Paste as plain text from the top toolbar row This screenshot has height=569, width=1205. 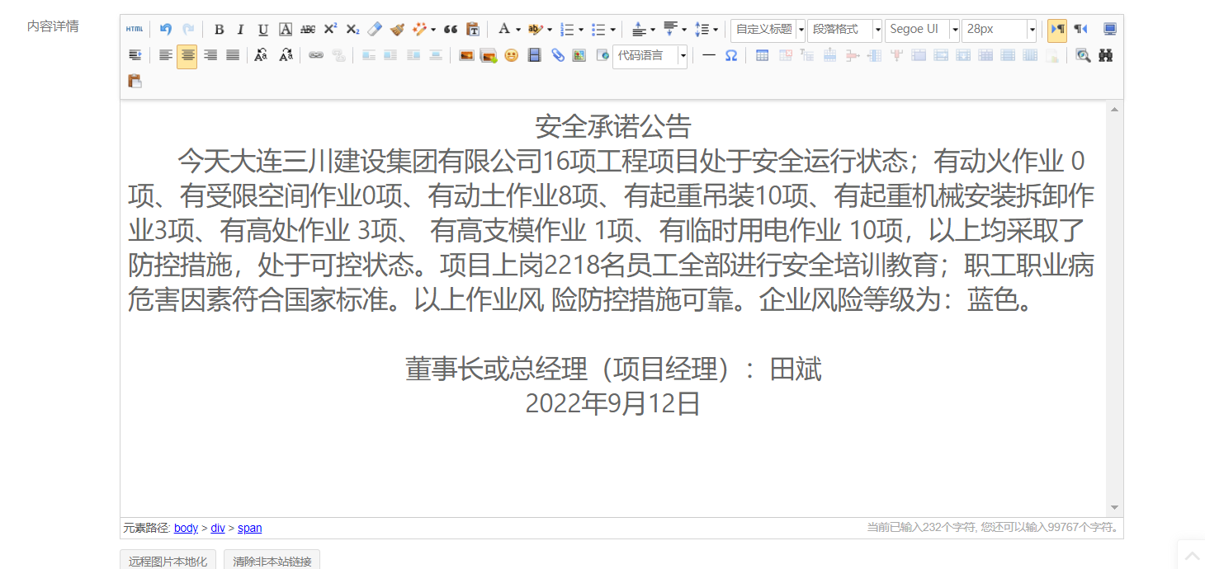[473, 29]
